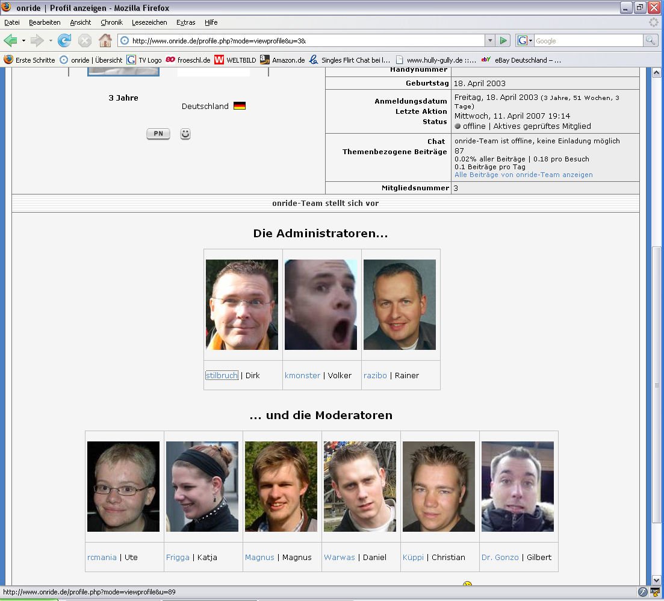The width and height of the screenshot is (664, 601).
Task: Open the address bar URL dropdown
Action: (490, 41)
